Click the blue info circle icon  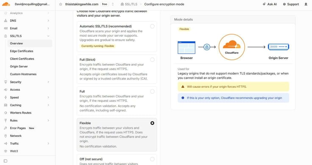pyautogui.click(x=183, y=98)
